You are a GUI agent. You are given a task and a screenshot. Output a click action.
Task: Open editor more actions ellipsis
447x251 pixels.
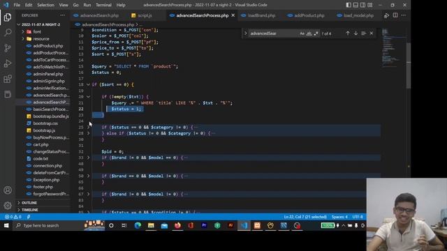404,15
